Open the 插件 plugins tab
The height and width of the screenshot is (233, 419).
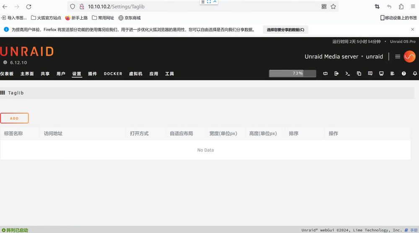[93, 74]
